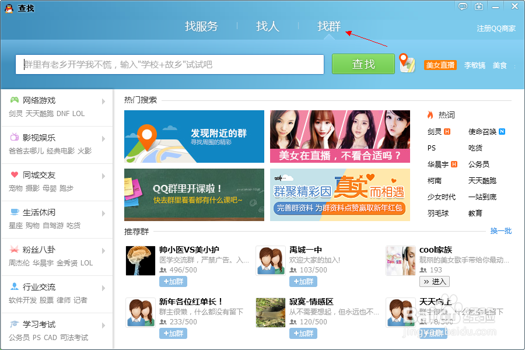Expand the 学习考试 category arrow

[x=103, y=325]
